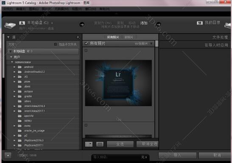Switch to the 所有照片 tab
232x163 pixels.
113,37
